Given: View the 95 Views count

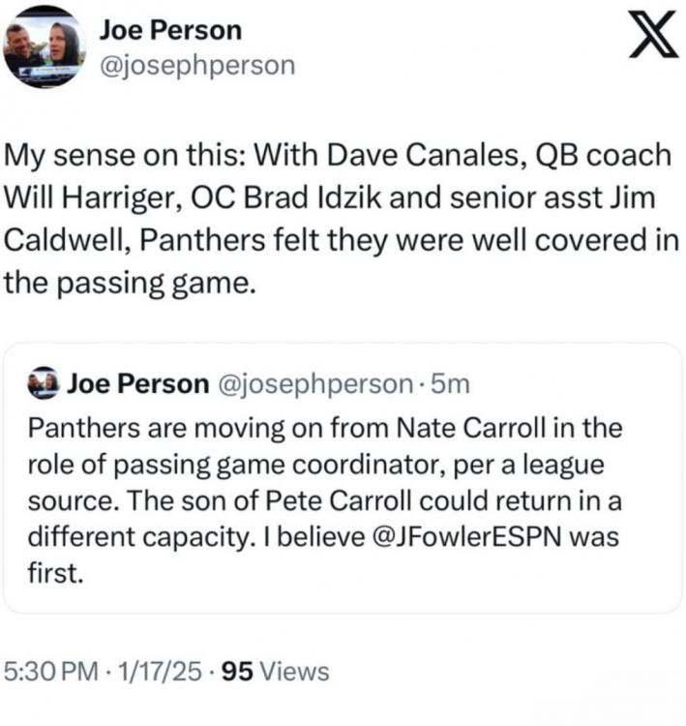Looking at the screenshot, I should tap(276, 672).
